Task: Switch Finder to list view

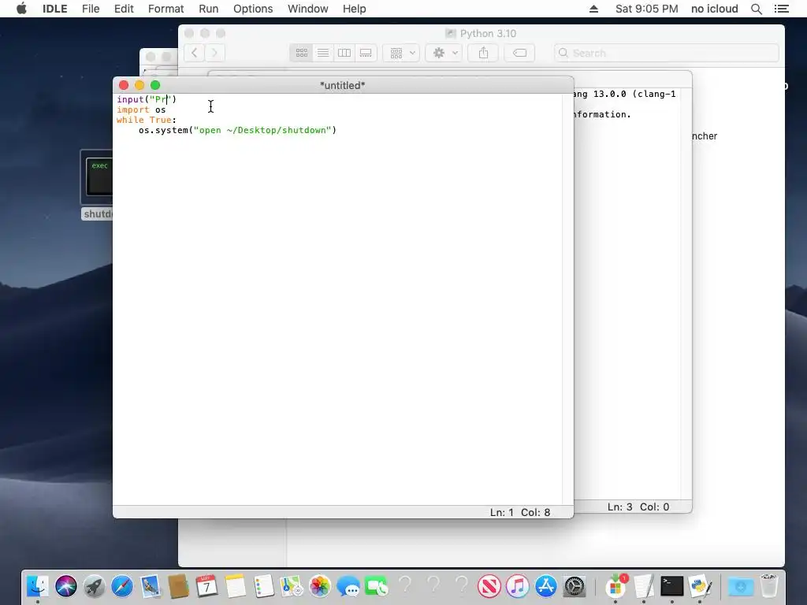Action: click(322, 53)
